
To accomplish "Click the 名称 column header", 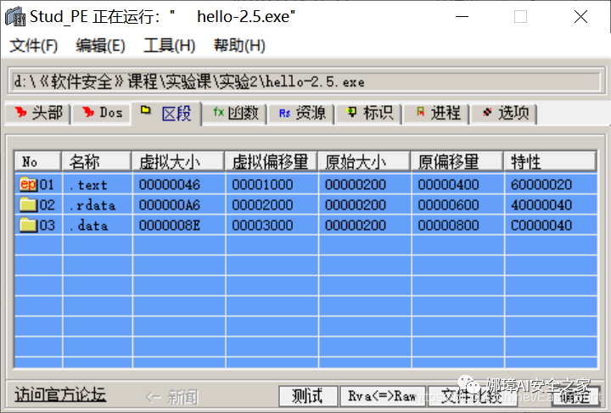I will (x=97, y=161).
